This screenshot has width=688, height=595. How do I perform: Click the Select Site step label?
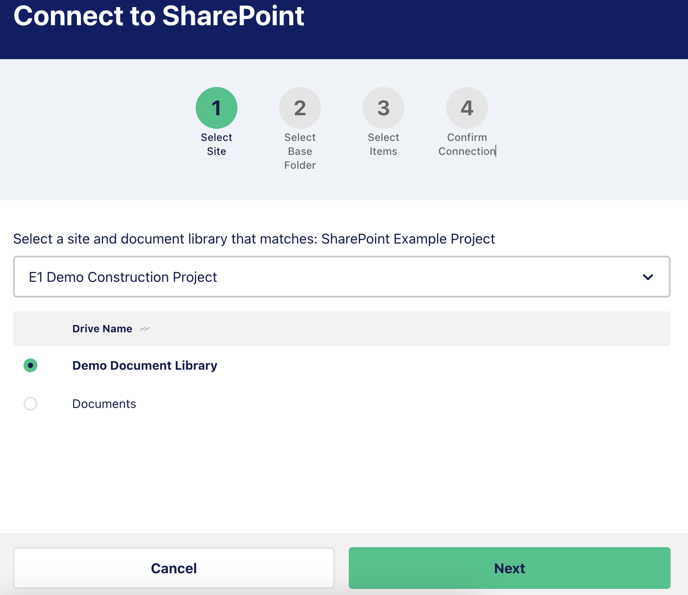pos(217,144)
